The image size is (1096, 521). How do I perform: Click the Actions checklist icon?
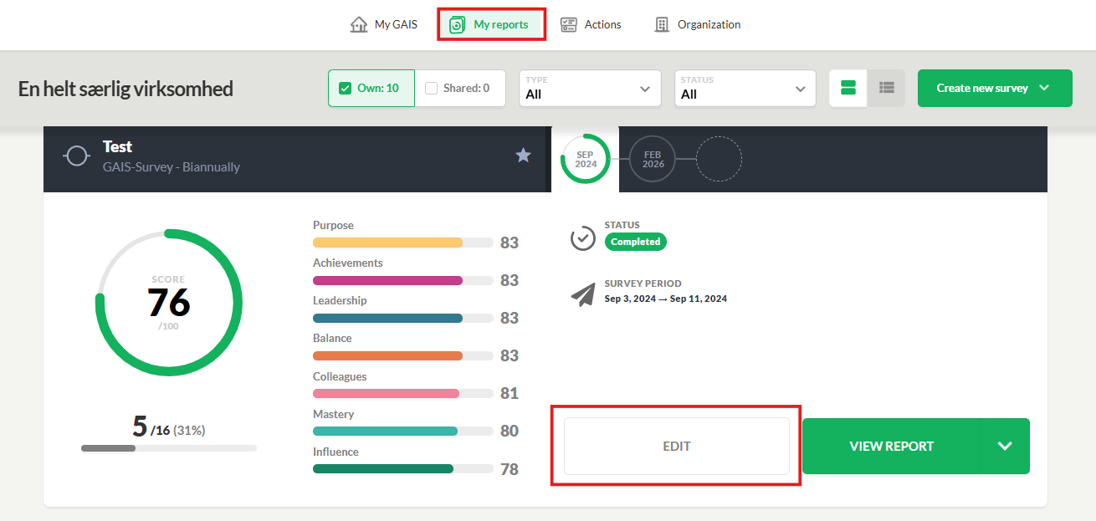(569, 24)
